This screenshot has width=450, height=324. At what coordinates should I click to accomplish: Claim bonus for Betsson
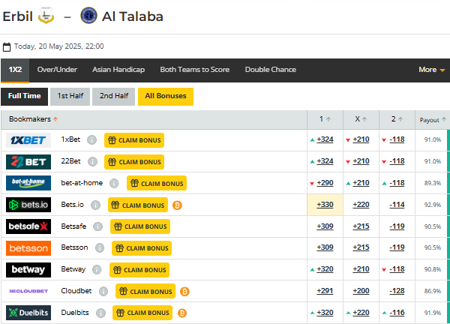tap(142, 248)
